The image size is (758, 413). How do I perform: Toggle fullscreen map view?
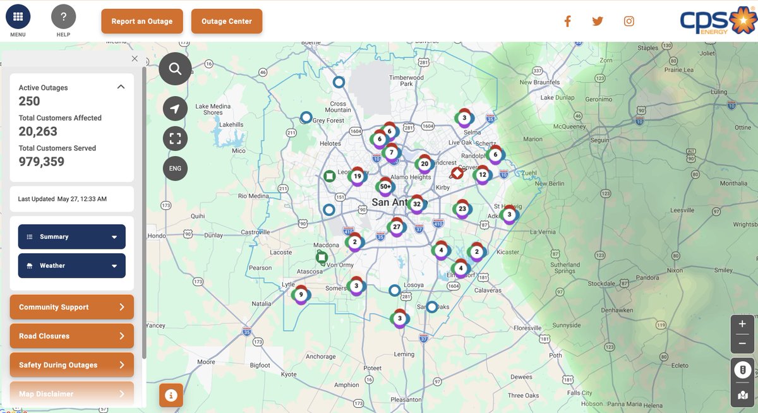pyautogui.click(x=175, y=138)
